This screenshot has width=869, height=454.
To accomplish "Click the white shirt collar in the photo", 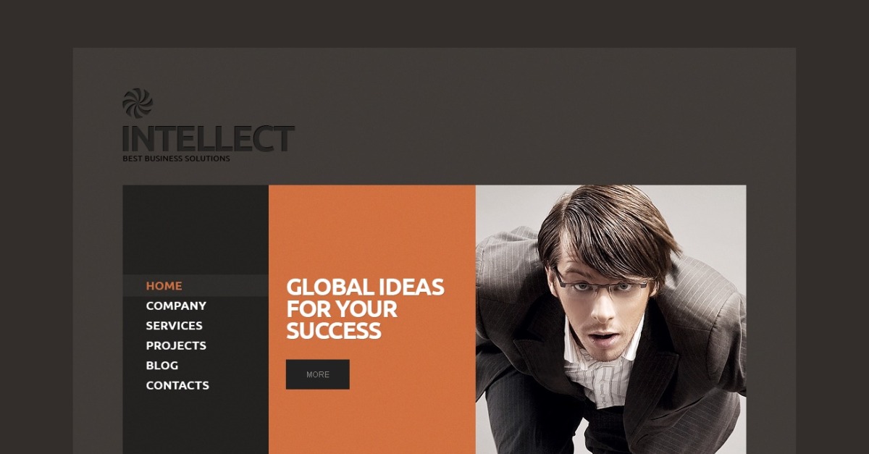I will [x=601, y=369].
